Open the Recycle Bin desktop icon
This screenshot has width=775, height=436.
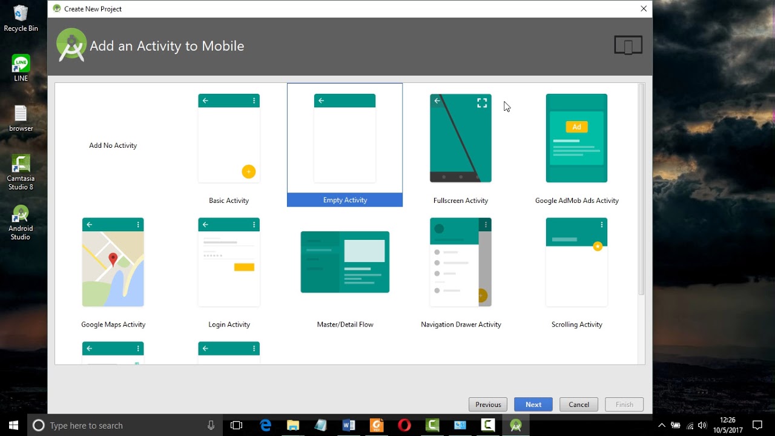tap(21, 19)
